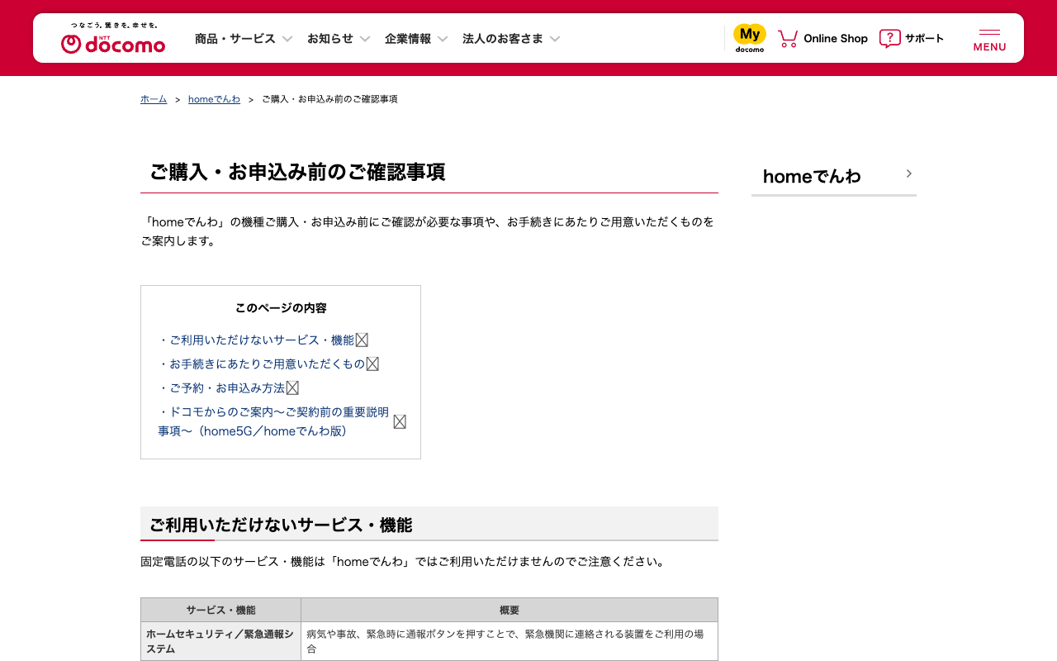The image size is (1057, 661).
Task: Click icon beside ご利用いただけないサービス・機能 link
Action: click(x=362, y=340)
